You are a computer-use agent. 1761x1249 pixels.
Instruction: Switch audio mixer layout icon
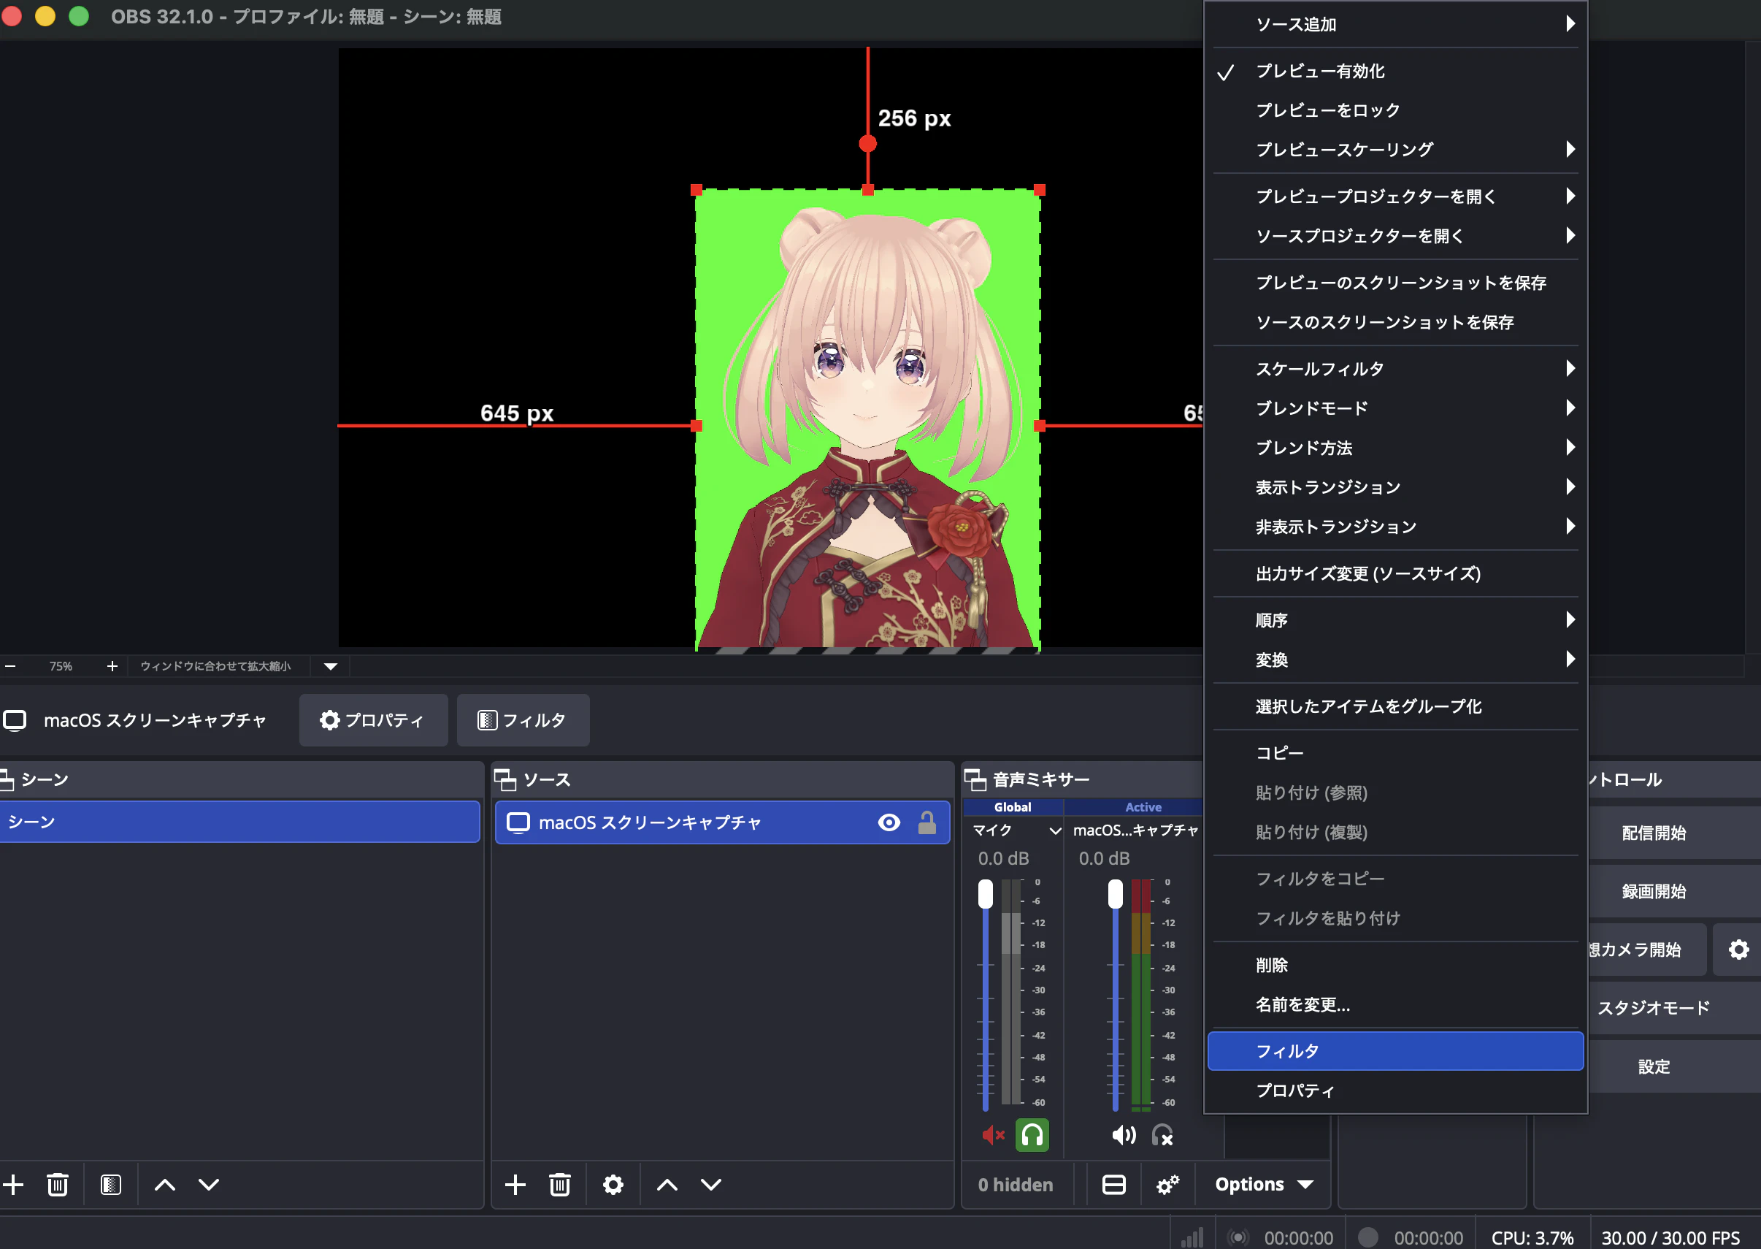pyautogui.click(x=1114, y=1185)
